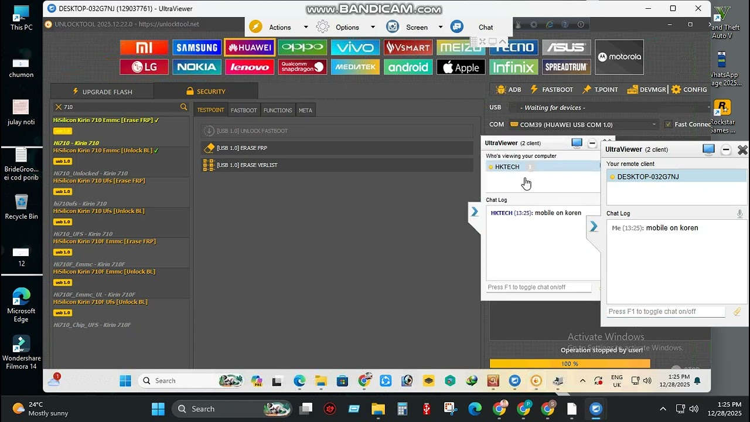Click the FASTBOOT button in the right toolbar
The height and width of the screenshot is (422, 750).
point(551,90)
